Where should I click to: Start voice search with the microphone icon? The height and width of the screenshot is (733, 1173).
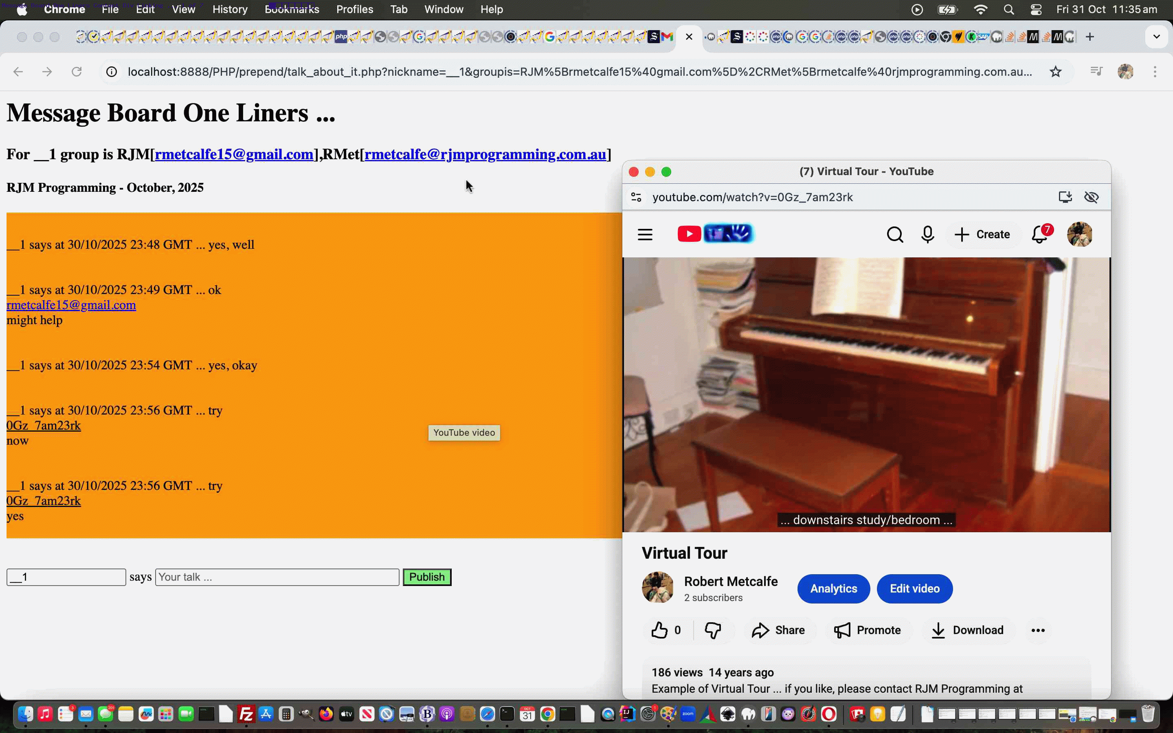tap(927, 234)
